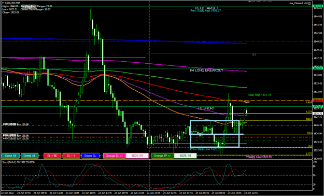Click the blue Delete SL button
The height and width of the screenshot is (196, 324).
(90, 156)
